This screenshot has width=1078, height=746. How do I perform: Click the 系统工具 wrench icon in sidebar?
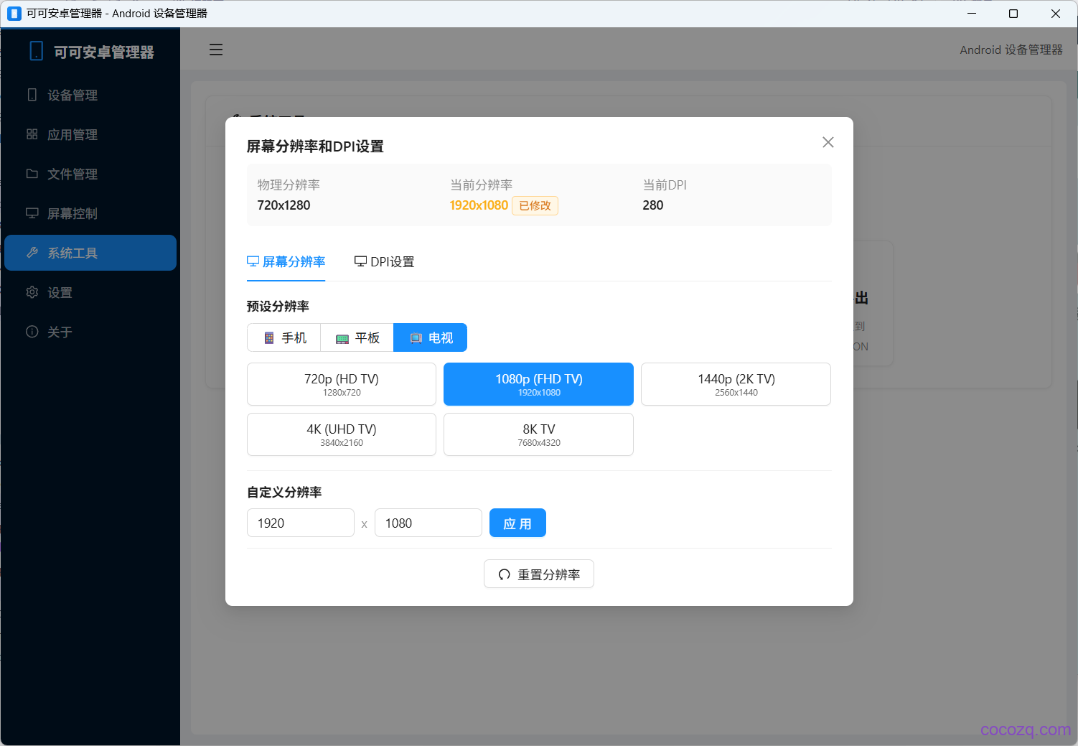click(32, 253)
